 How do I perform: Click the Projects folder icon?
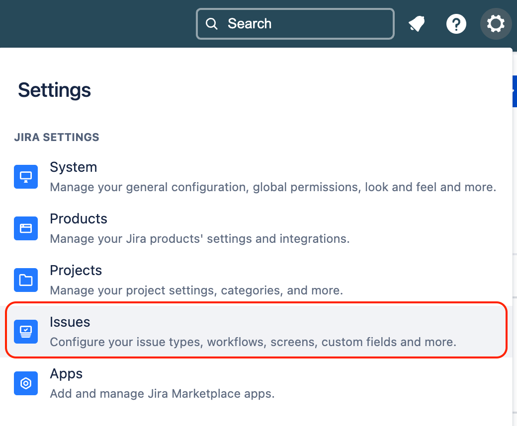click(x=26, y=280)
